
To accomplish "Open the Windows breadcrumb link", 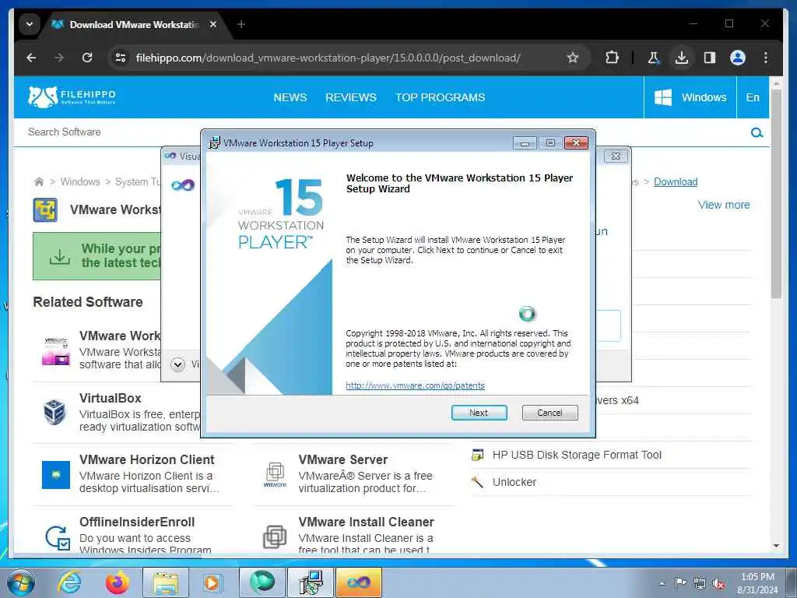I will click(x=80, y=181).
